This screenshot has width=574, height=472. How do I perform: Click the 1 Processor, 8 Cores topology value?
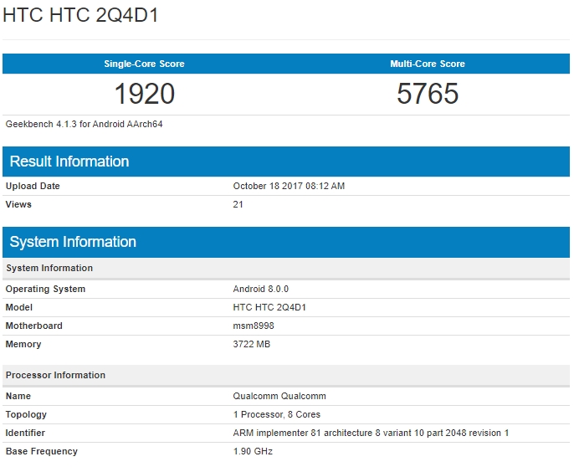277,414
